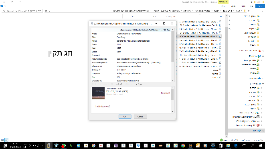Select the Composer tag row
Screen dimensions: 265x149
pyautogui.click(x=131, y=73)
